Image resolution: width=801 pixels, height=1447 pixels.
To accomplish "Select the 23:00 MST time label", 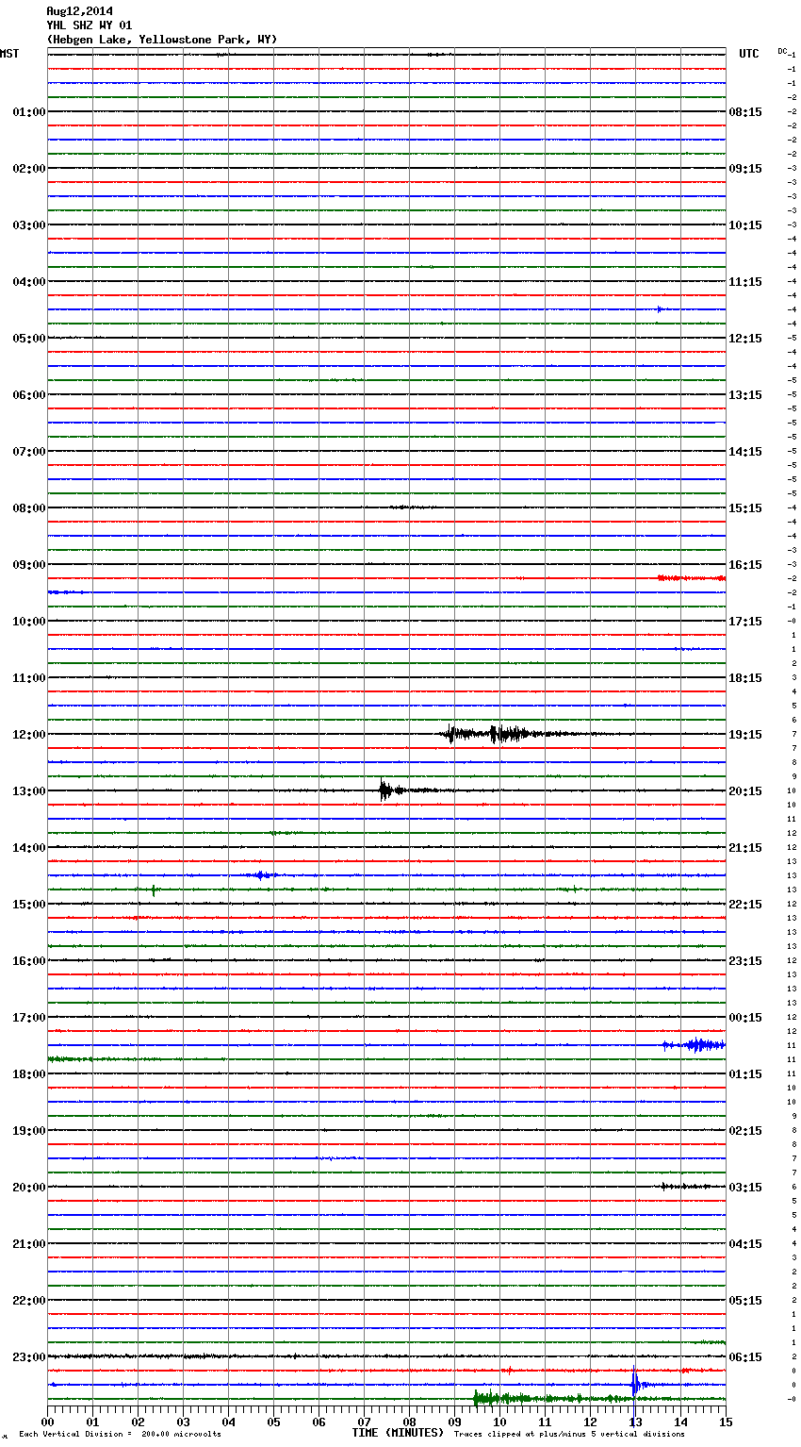I will [x=29, y=1357].
